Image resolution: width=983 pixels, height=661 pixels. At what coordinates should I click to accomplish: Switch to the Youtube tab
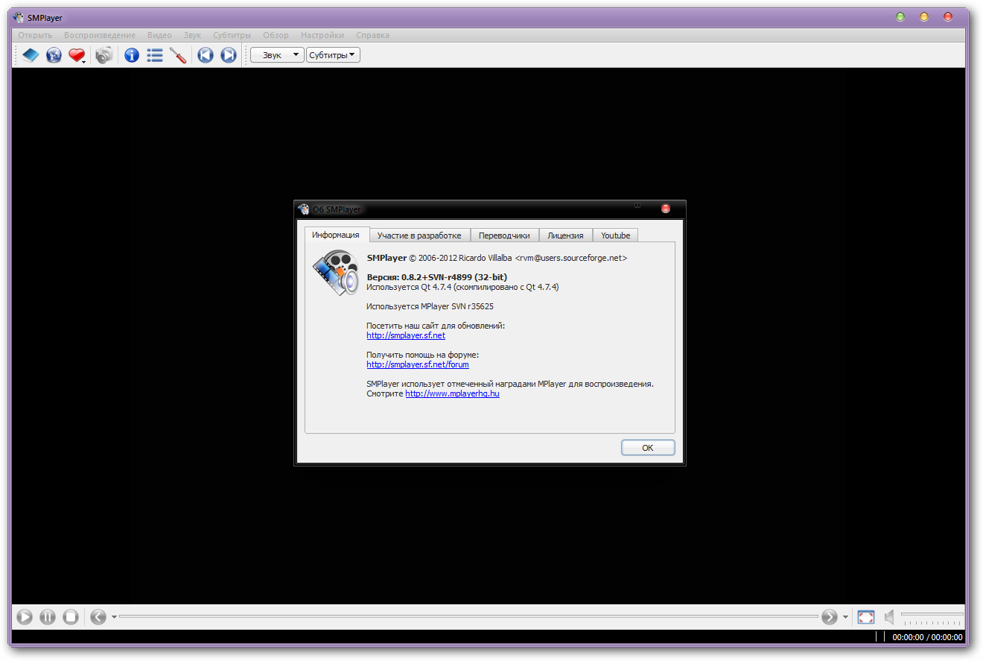click(615, 235)
